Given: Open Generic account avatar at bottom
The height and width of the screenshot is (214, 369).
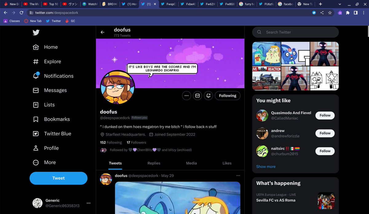Looking at the screenshot, I should pos(38,203).
